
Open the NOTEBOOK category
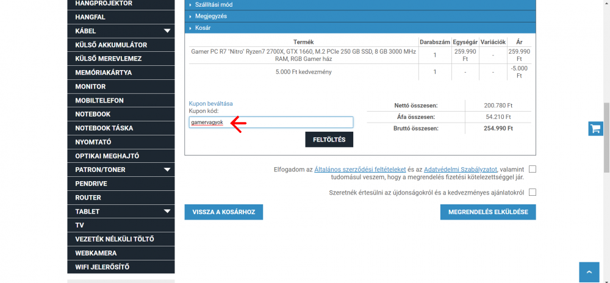93,114
